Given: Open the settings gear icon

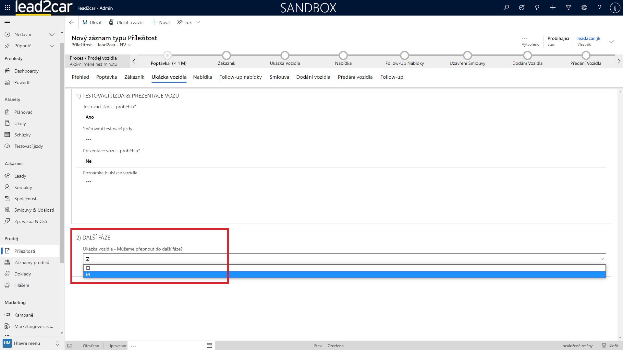Looking at the screenshot, I should (x=584, y=7).
